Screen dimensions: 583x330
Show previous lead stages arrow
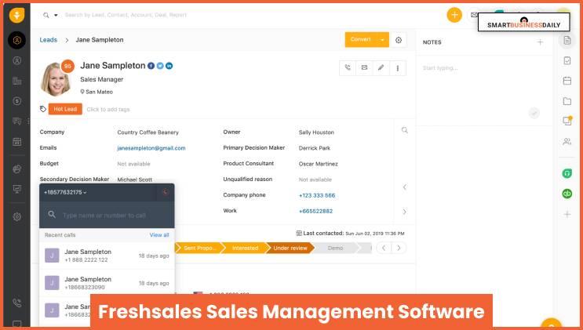[384, 248]
